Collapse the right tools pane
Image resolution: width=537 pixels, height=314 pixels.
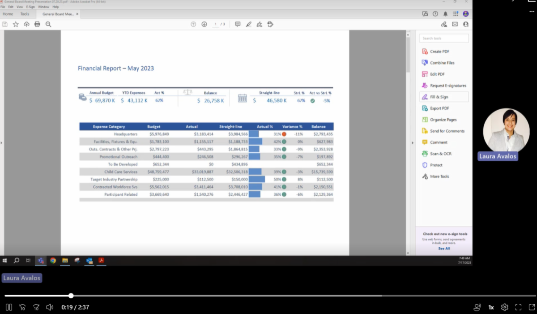click(x=413, y=143)
